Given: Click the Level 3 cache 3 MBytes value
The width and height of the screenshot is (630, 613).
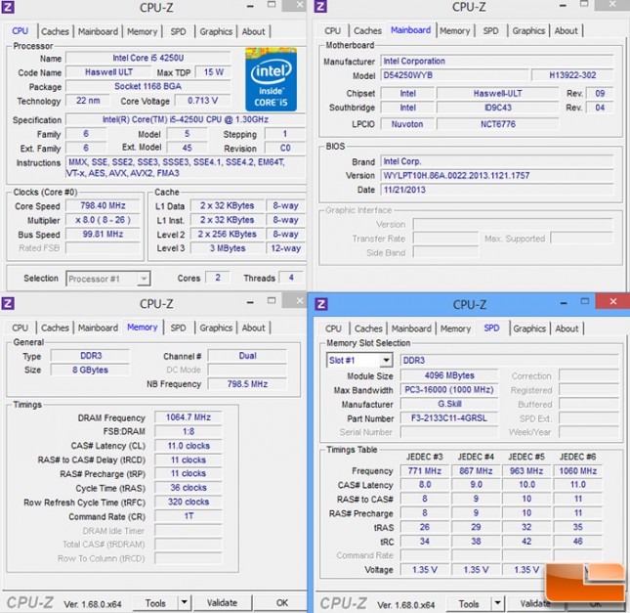Looking at the screenshot, I should tap(228, 247).
